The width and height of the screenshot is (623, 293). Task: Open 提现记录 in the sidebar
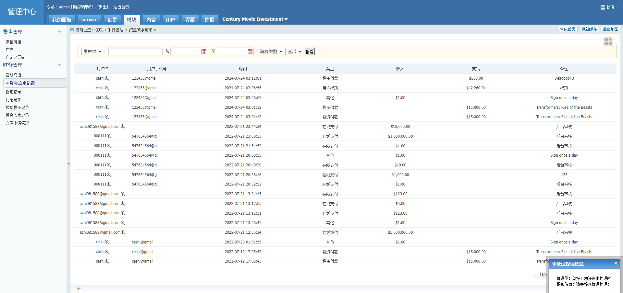tap(14, 92)
